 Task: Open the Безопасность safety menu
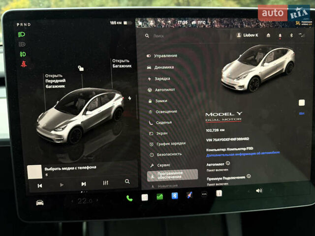click(x=166, y=154)
